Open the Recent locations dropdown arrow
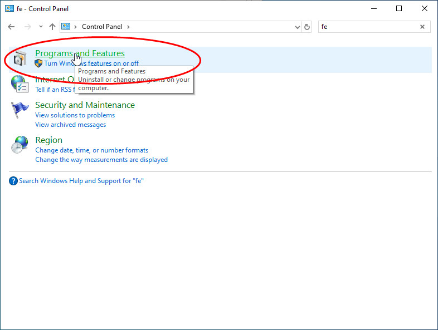Viewport: 438px width, 330px height. (41, 27)
